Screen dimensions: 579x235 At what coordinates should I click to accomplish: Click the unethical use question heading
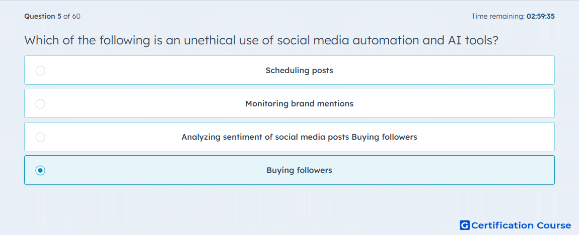pyautogui.click(x=261, y=40)
